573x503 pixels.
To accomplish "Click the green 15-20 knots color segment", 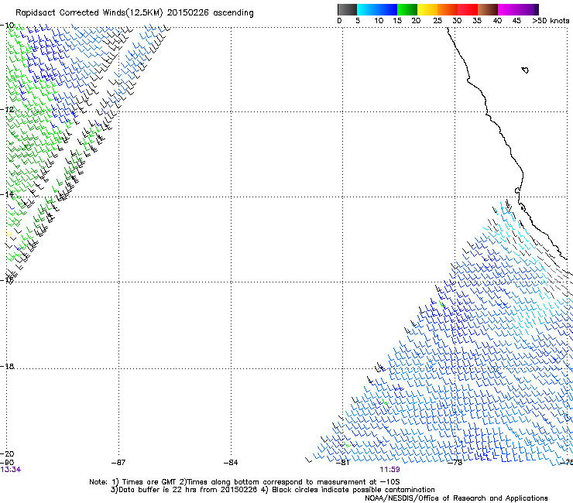I will tap(407, 9).
